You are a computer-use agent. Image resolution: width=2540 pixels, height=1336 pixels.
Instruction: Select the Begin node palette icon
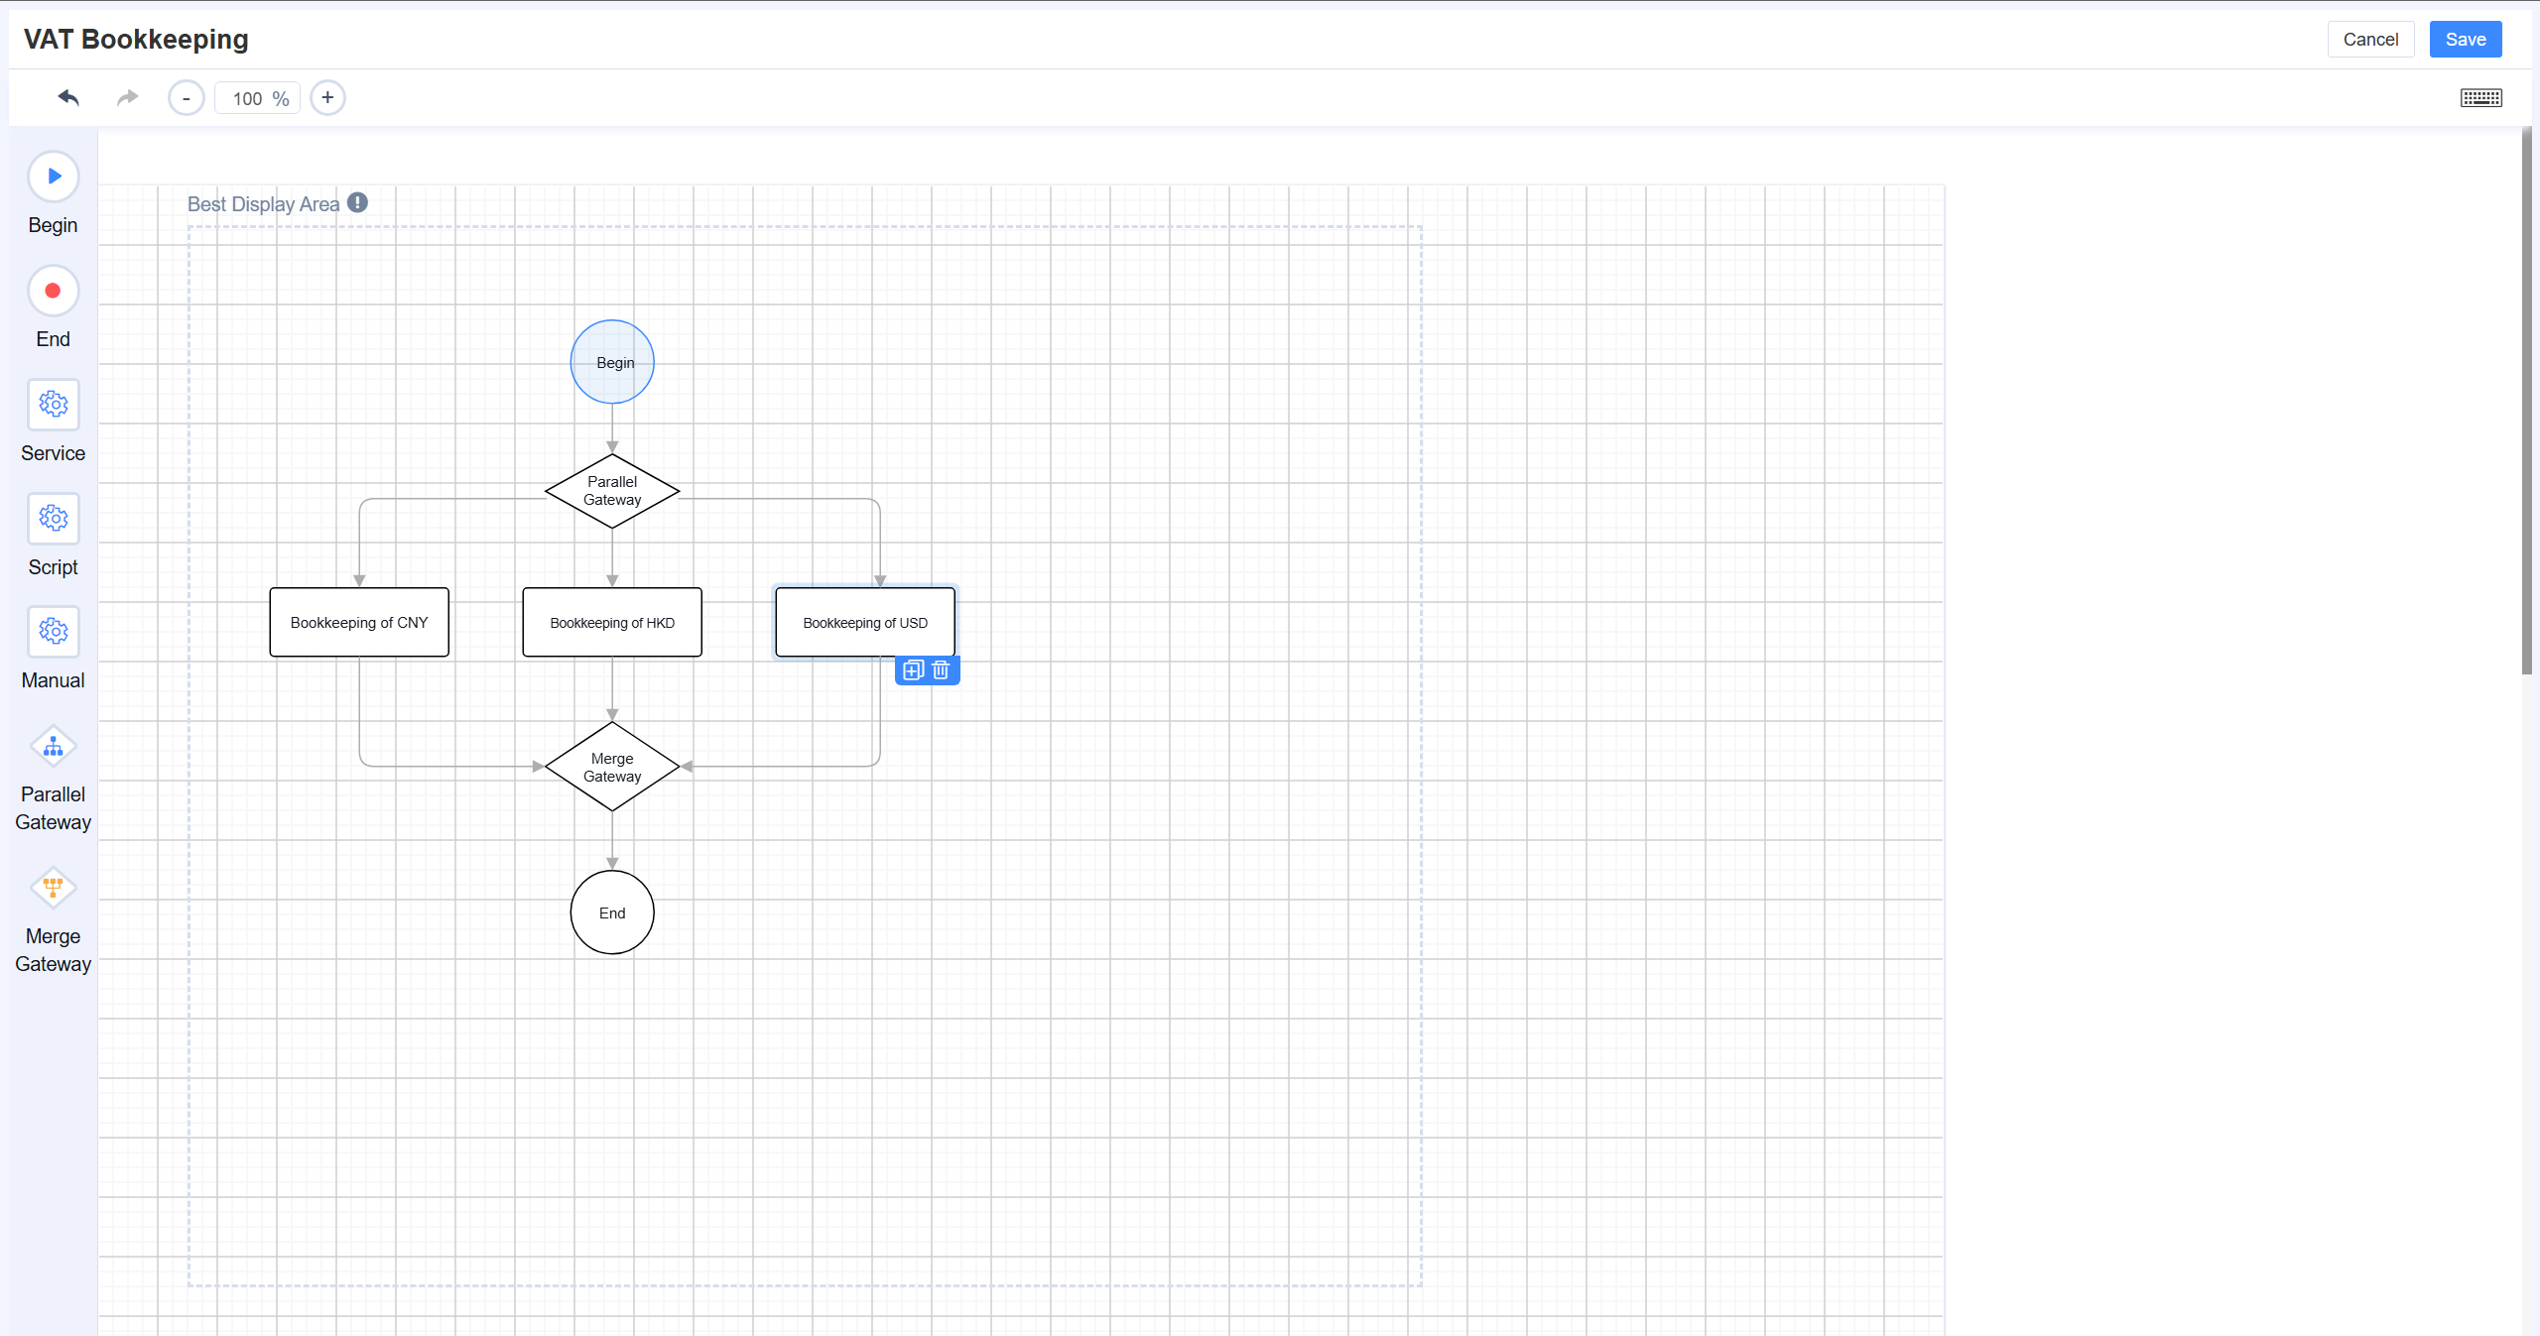pyautogui.click(x=54, y=177)
